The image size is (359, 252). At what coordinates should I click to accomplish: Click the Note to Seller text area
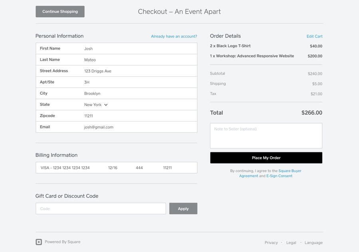tap(266, 136)
